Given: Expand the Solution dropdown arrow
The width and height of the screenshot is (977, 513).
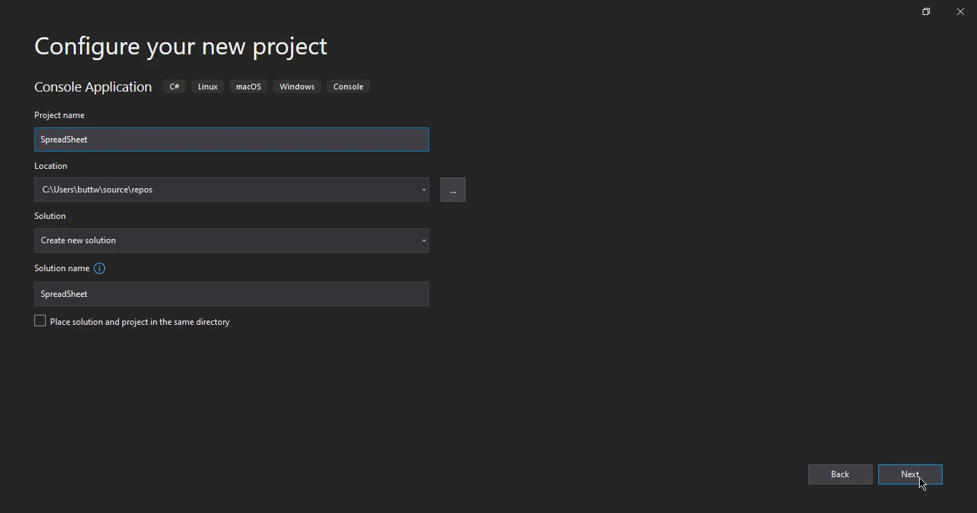Looking at the screenshot, I should click(423, 240).
